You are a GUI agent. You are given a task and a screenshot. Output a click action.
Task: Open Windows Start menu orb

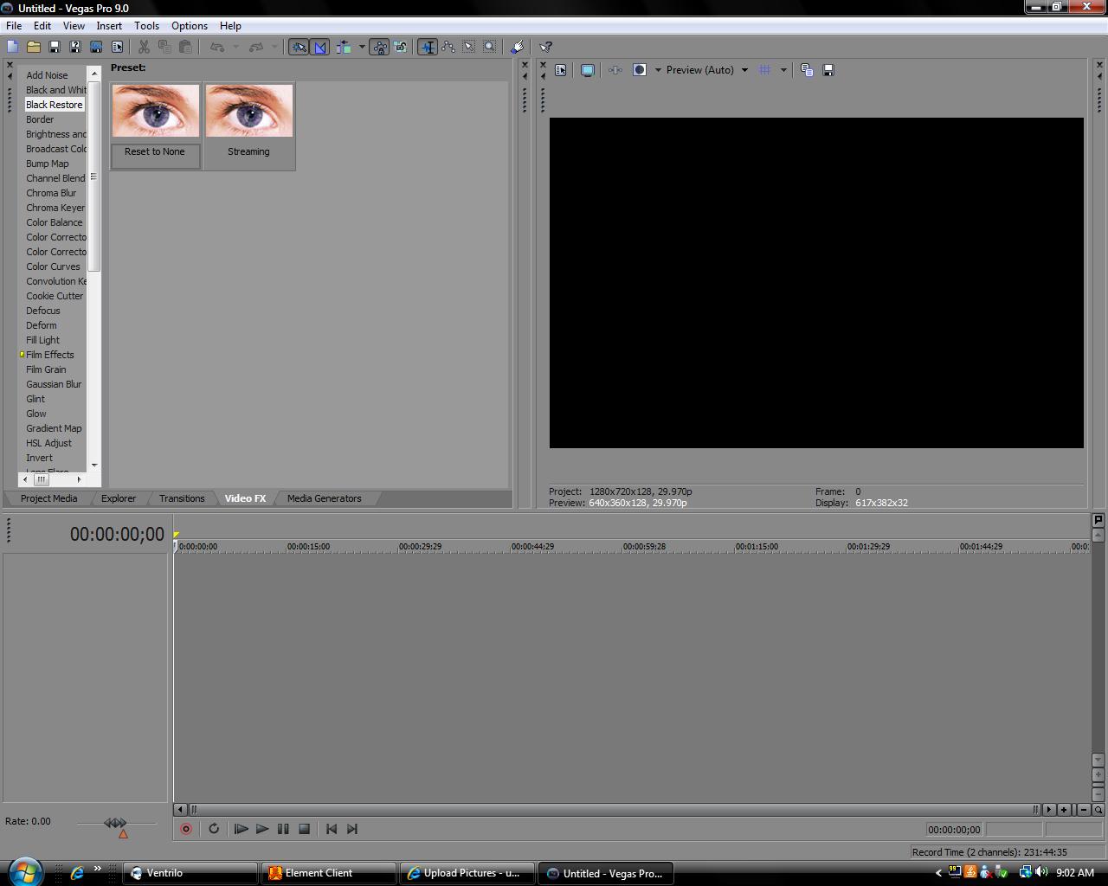(x=24, y=871)
